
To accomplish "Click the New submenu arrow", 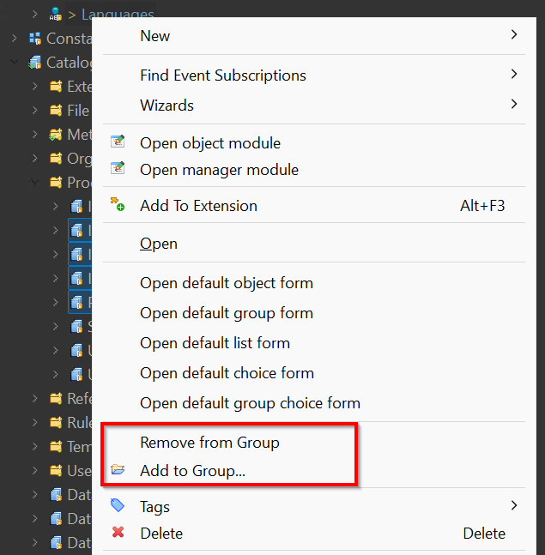I will [x=514, y=34].
